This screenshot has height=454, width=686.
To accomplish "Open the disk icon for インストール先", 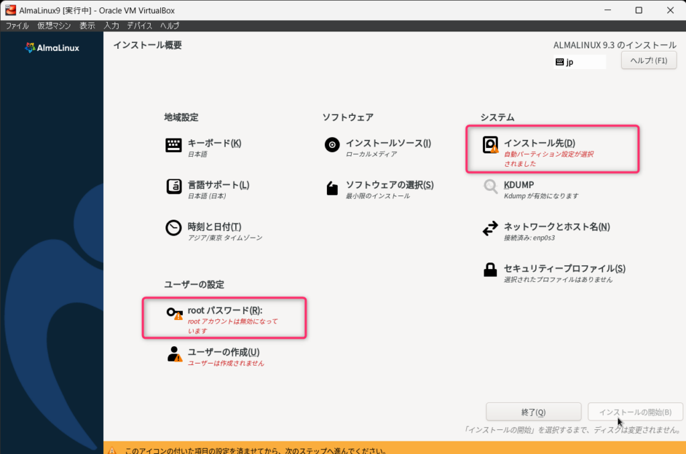I will (491, 145).
